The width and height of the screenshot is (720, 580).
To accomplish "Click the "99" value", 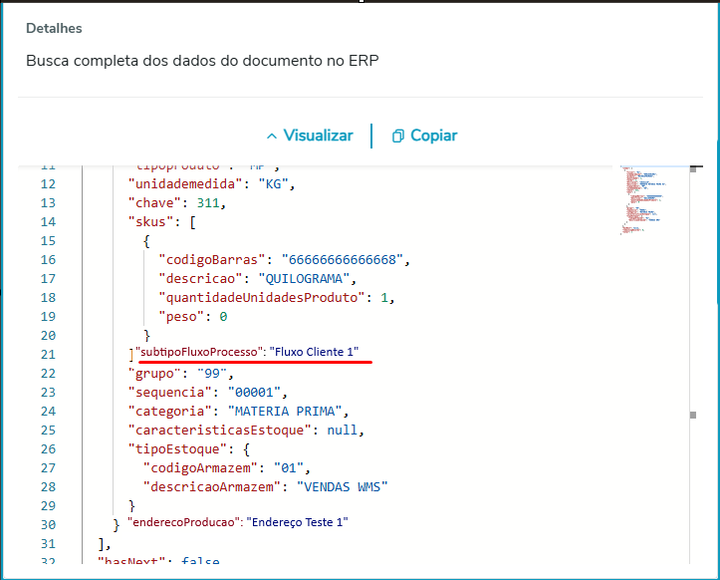I will [x=212, y=374].
